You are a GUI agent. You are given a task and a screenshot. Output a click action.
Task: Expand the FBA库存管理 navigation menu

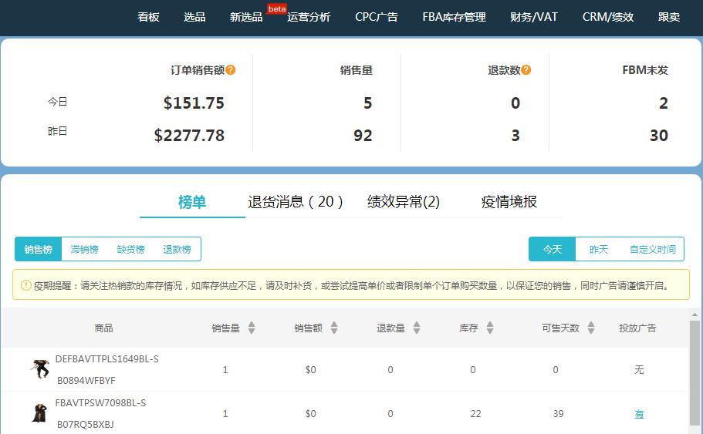tap(454, 17)
